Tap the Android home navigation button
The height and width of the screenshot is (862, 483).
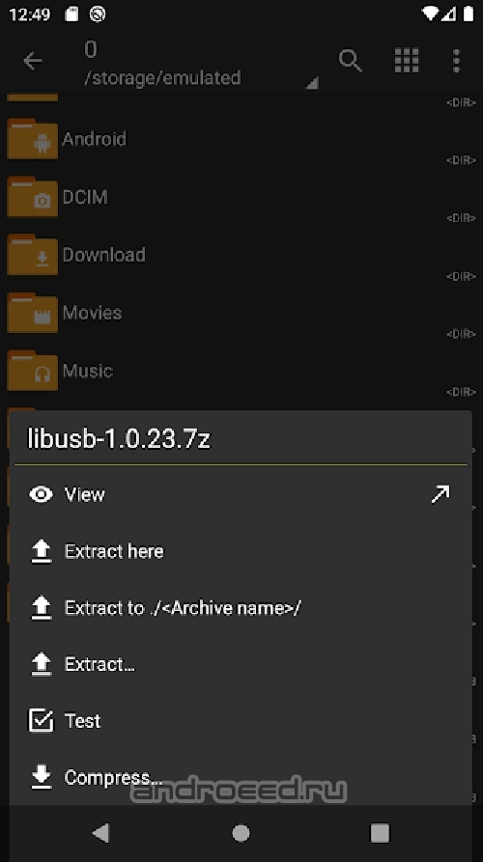coord(241,833)
